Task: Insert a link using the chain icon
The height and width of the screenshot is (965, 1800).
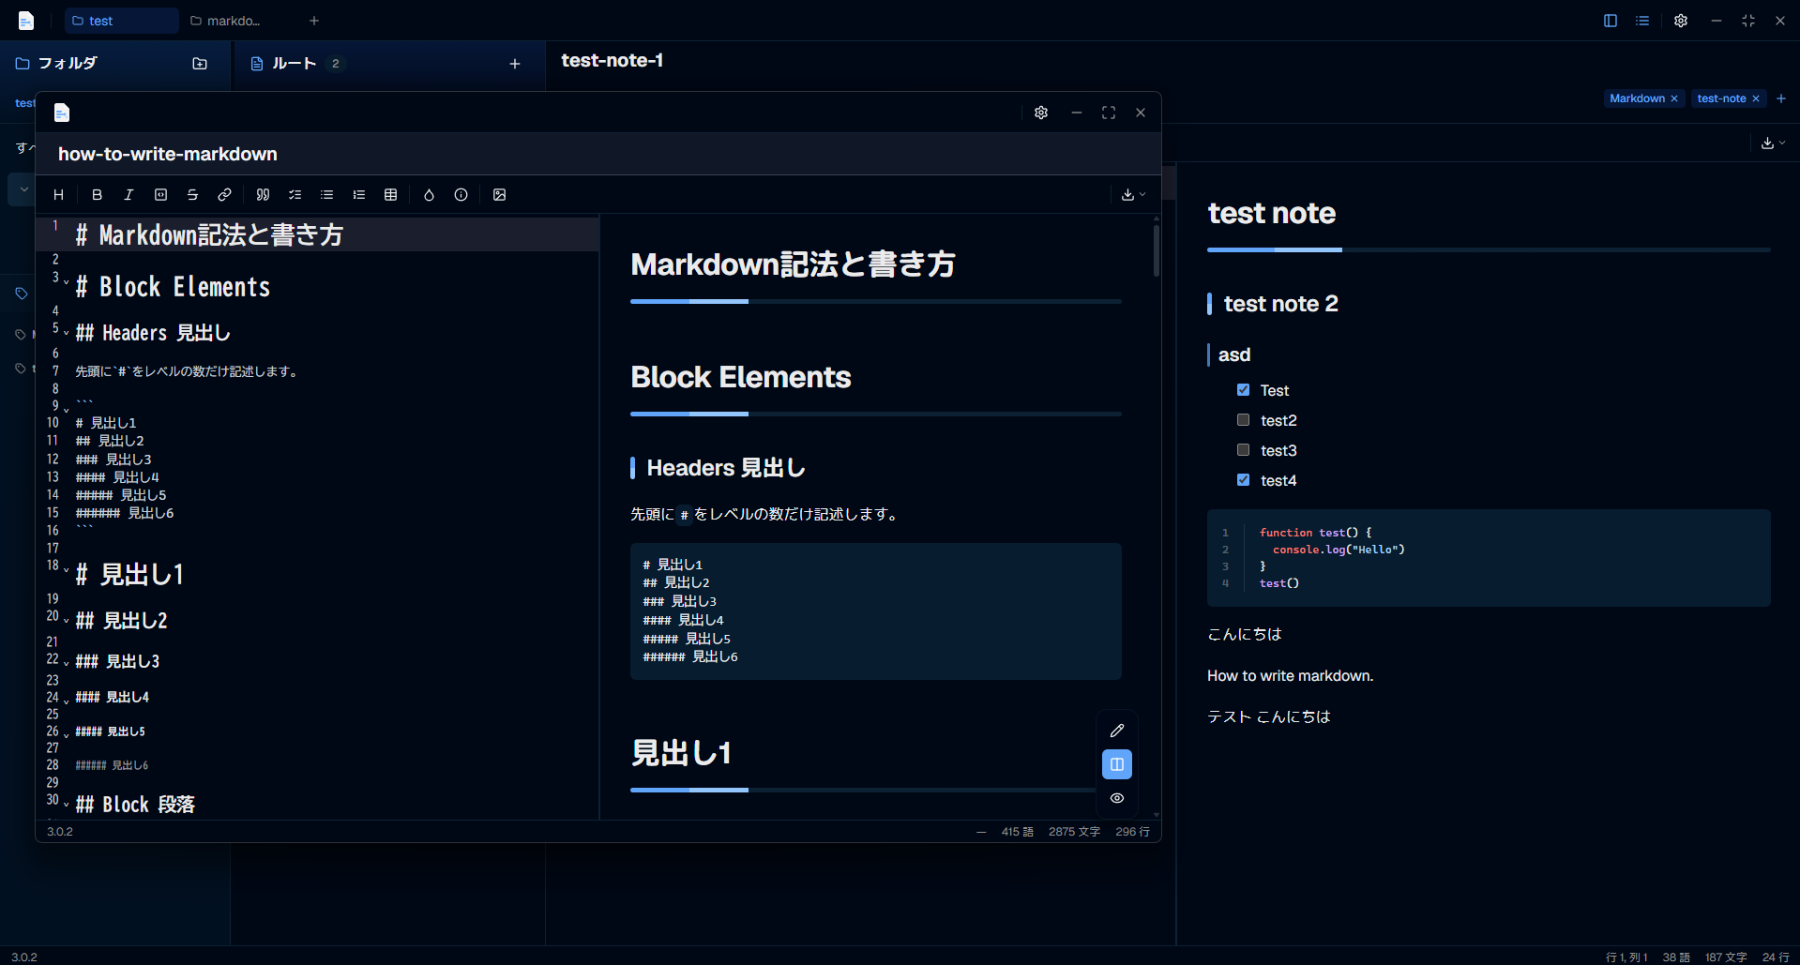Action: click(224, 195)
